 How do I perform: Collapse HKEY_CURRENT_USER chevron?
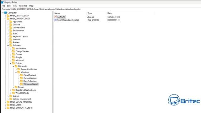pos(5,19)
